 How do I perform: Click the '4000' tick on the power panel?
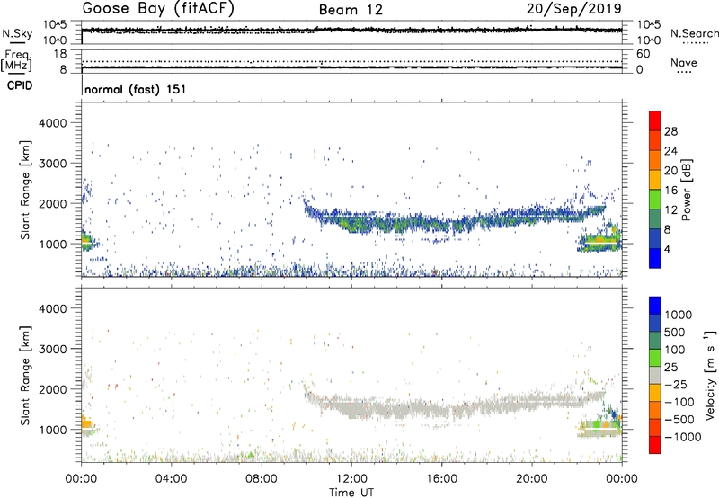[52, 123]
